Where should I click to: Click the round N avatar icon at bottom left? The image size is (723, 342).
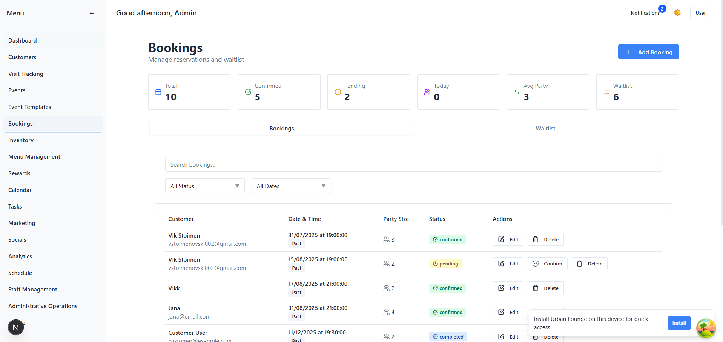pos(15,327)
